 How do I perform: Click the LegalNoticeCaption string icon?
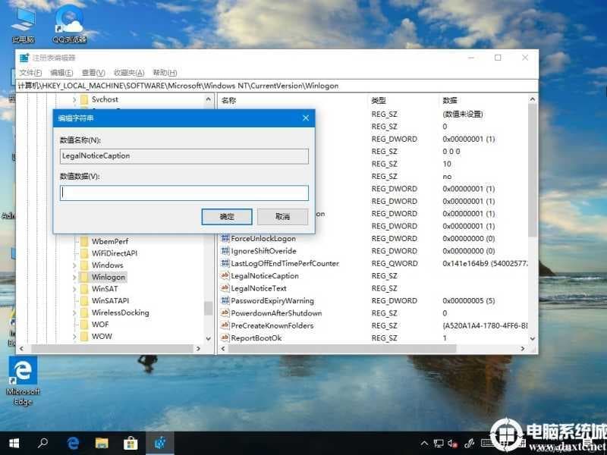(225, 276)
